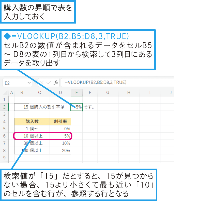This screenshot has height=201, width=199.
Task: Select column A header
Action: 11,93
